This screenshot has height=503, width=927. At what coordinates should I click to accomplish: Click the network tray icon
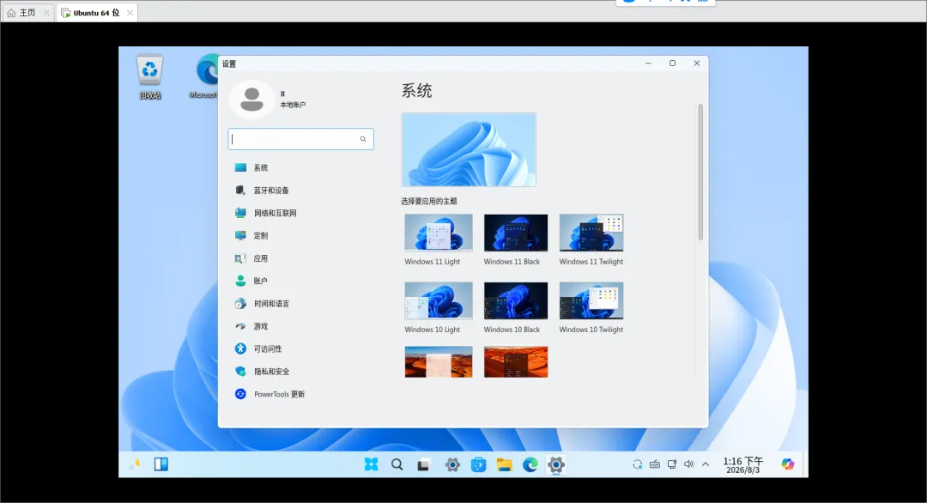click(x=672, y=464)
